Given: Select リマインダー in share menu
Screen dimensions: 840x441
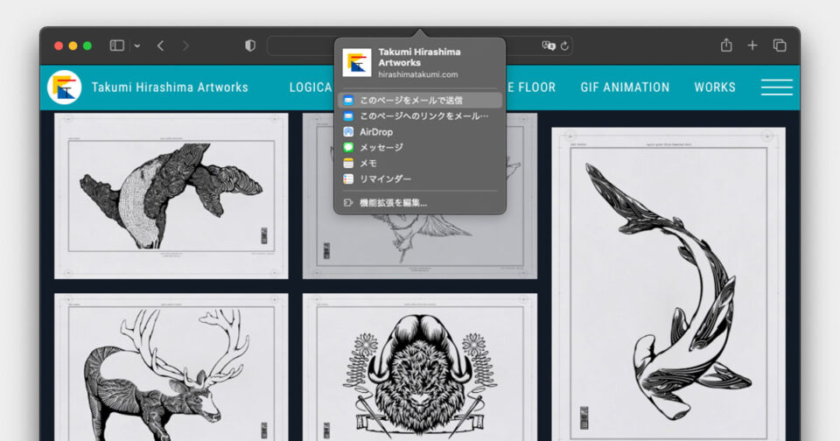Looking at the screenshot, I should (x=385, y=178).
